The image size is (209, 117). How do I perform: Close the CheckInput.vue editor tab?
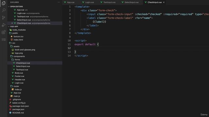click(164, 2)
